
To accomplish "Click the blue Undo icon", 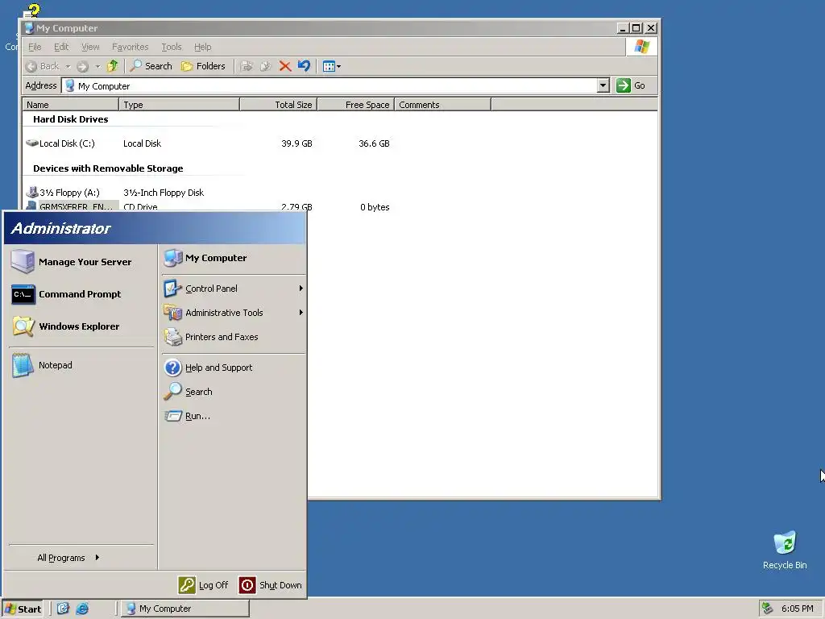I will pos(304,66).
